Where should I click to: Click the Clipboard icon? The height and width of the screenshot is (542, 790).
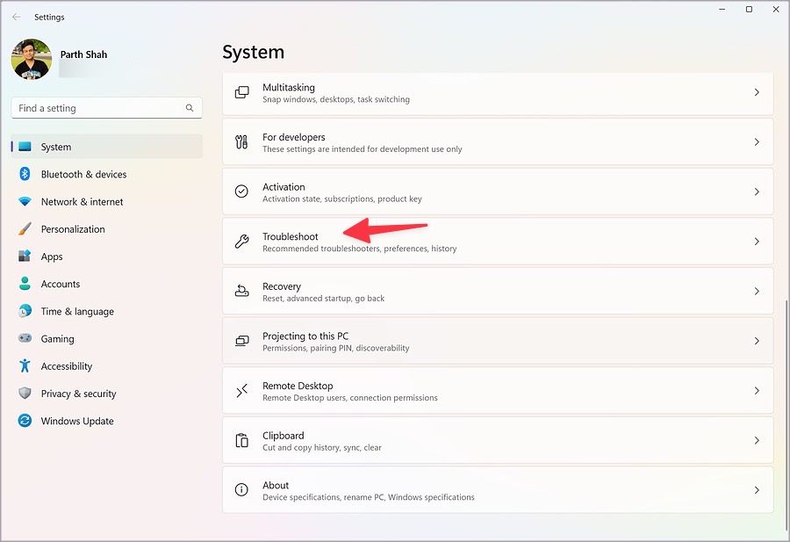(242, 440)
